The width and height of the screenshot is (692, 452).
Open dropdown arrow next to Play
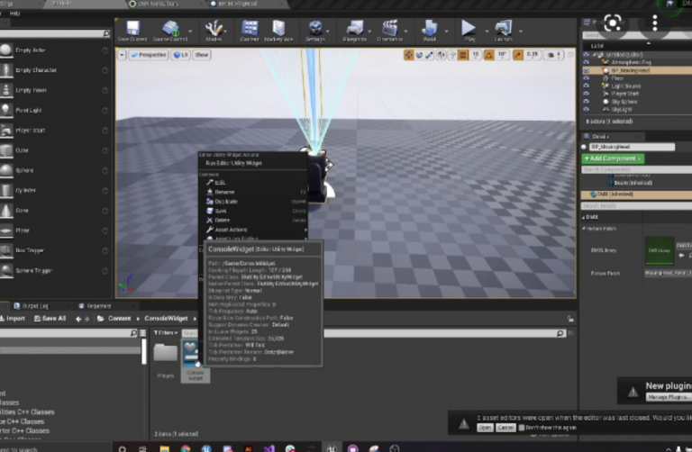click(487, 32)
